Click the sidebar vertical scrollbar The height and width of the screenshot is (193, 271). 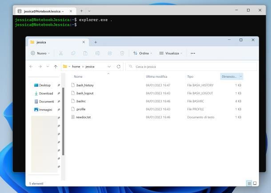pos(63,122)
